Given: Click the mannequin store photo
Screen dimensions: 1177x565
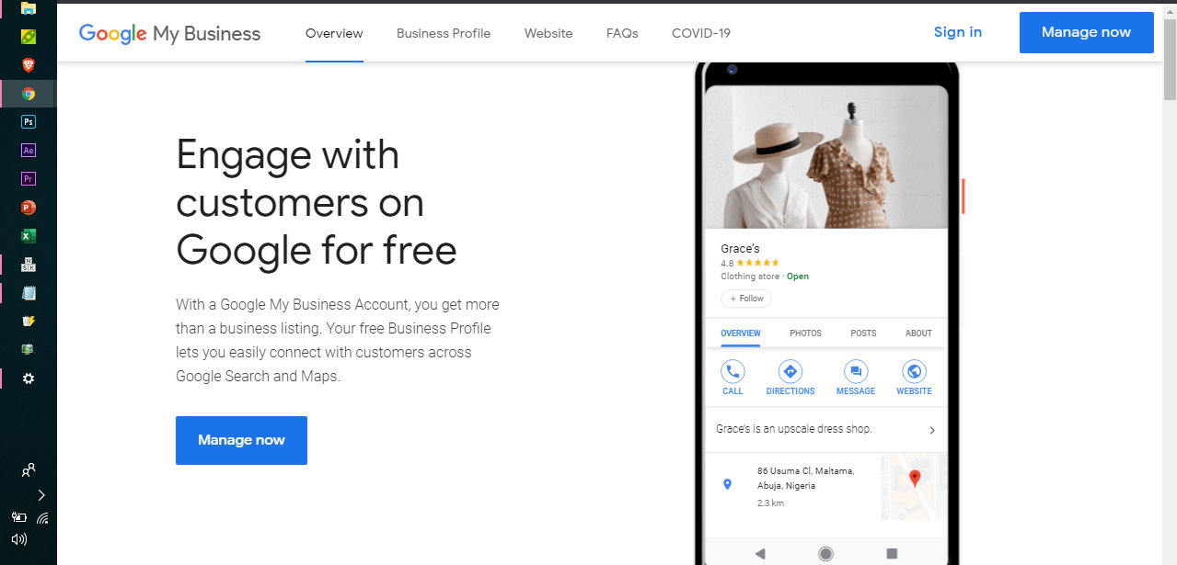Looking at the screenshot, I should [825, 156].
